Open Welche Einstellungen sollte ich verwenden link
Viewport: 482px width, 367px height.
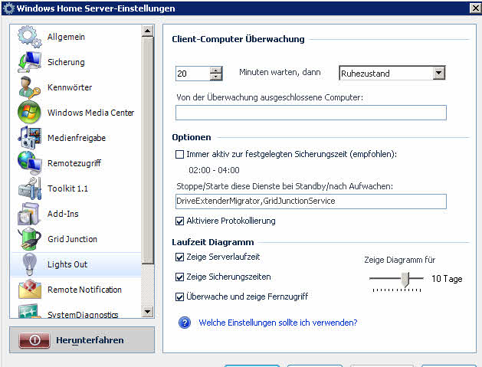(x=278, y=323)
